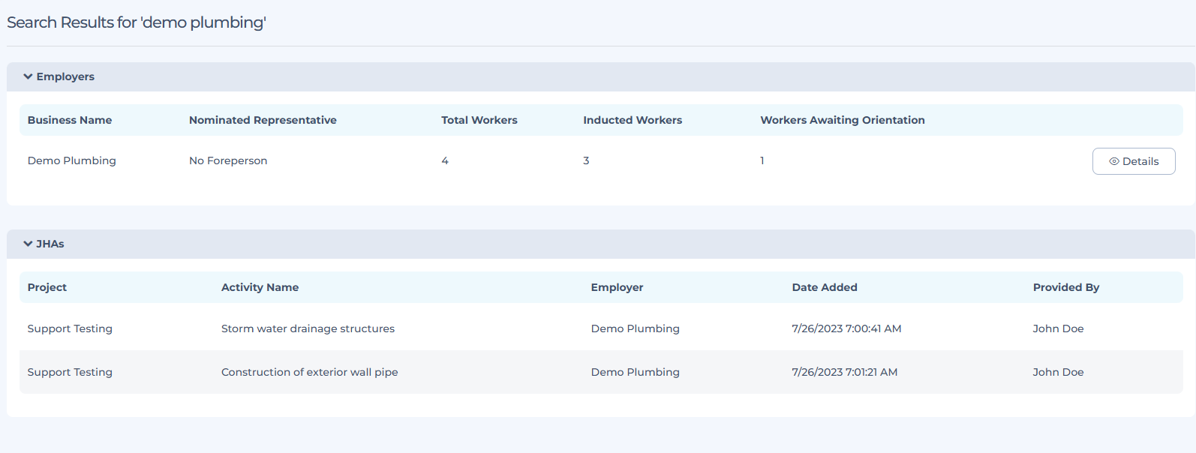1196x453 pixels.
Task: Select the Storm water drainage structures row
Action: point(308,328)
